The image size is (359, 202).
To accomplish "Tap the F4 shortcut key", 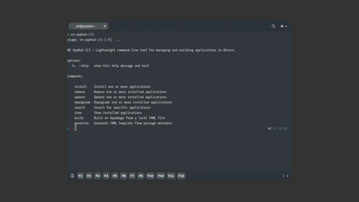I will pos(106,176).
